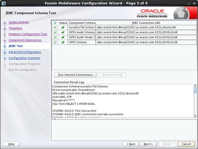Viewport: 198px width, 149px height.
Task: Open the Templates step link
Action: tap(15, 28)
